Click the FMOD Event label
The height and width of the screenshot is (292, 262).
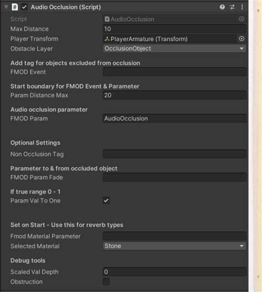(28, 72)
